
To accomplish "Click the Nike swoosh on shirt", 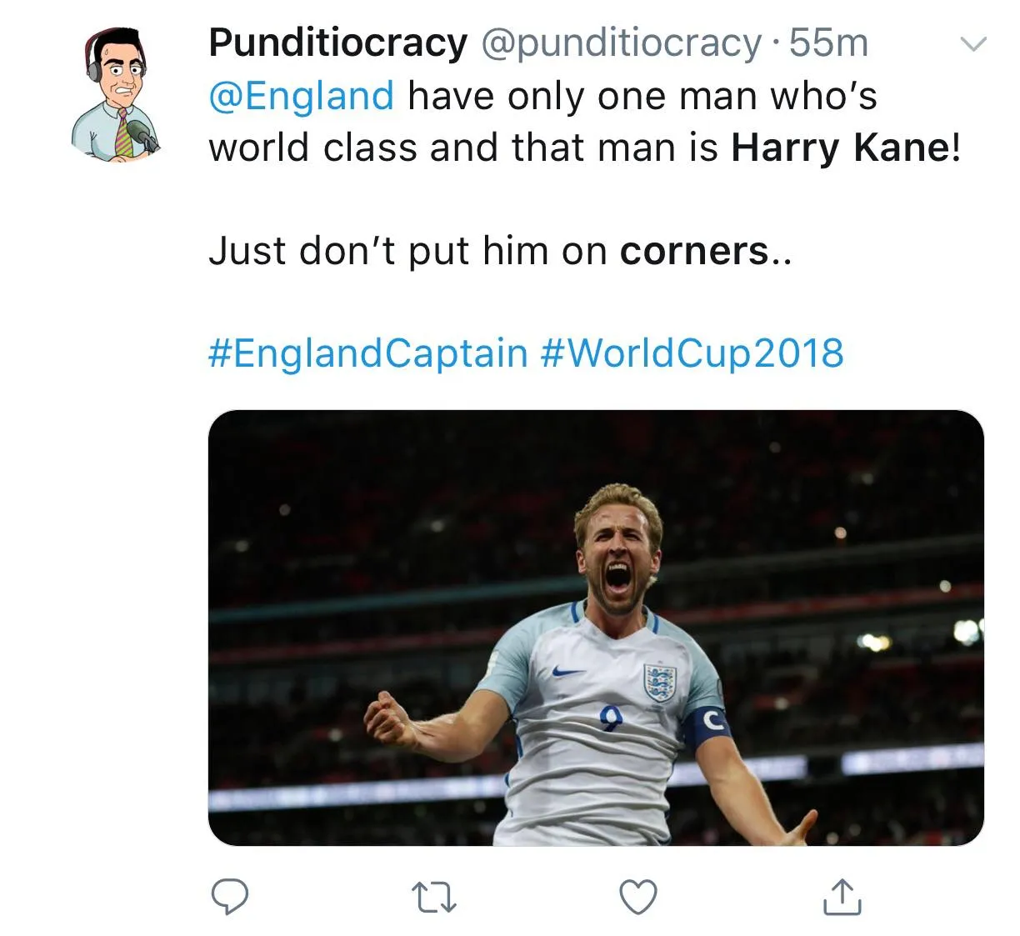I will (569, 671).
